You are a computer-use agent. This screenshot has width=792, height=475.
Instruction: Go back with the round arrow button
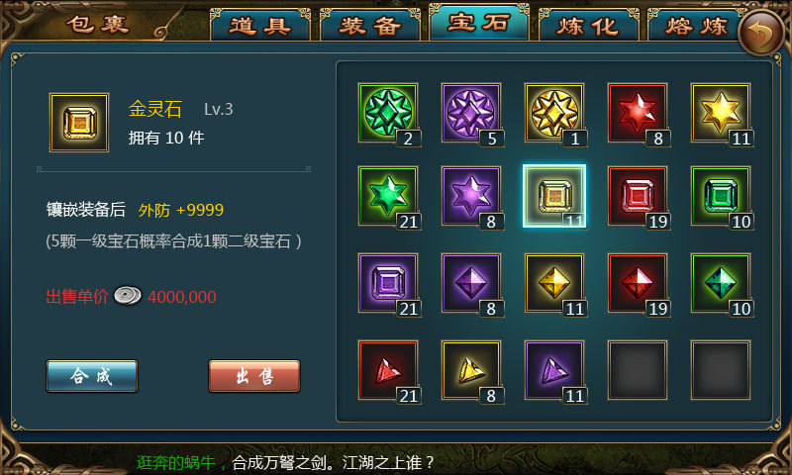762,33
